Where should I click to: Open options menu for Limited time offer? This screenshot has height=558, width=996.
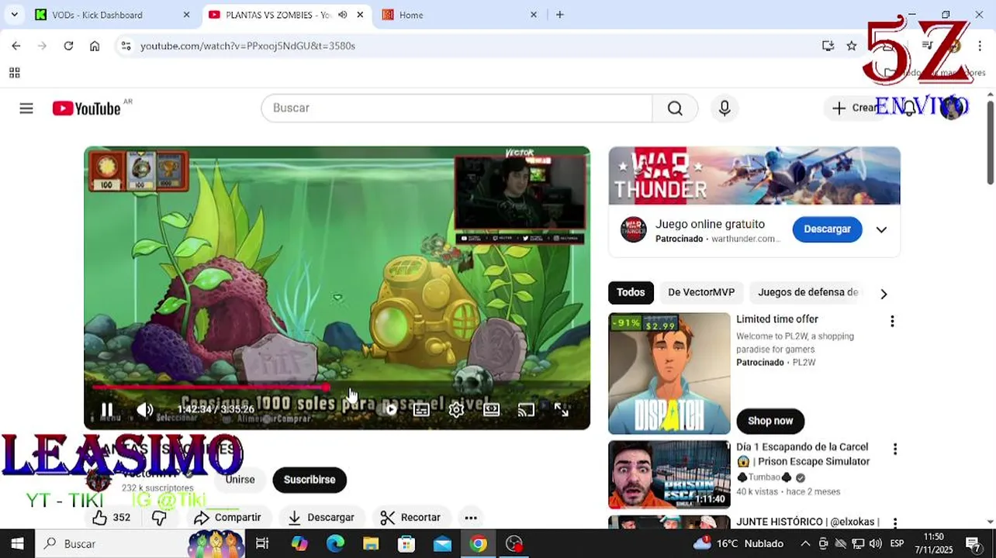click(x=892, y=321)
